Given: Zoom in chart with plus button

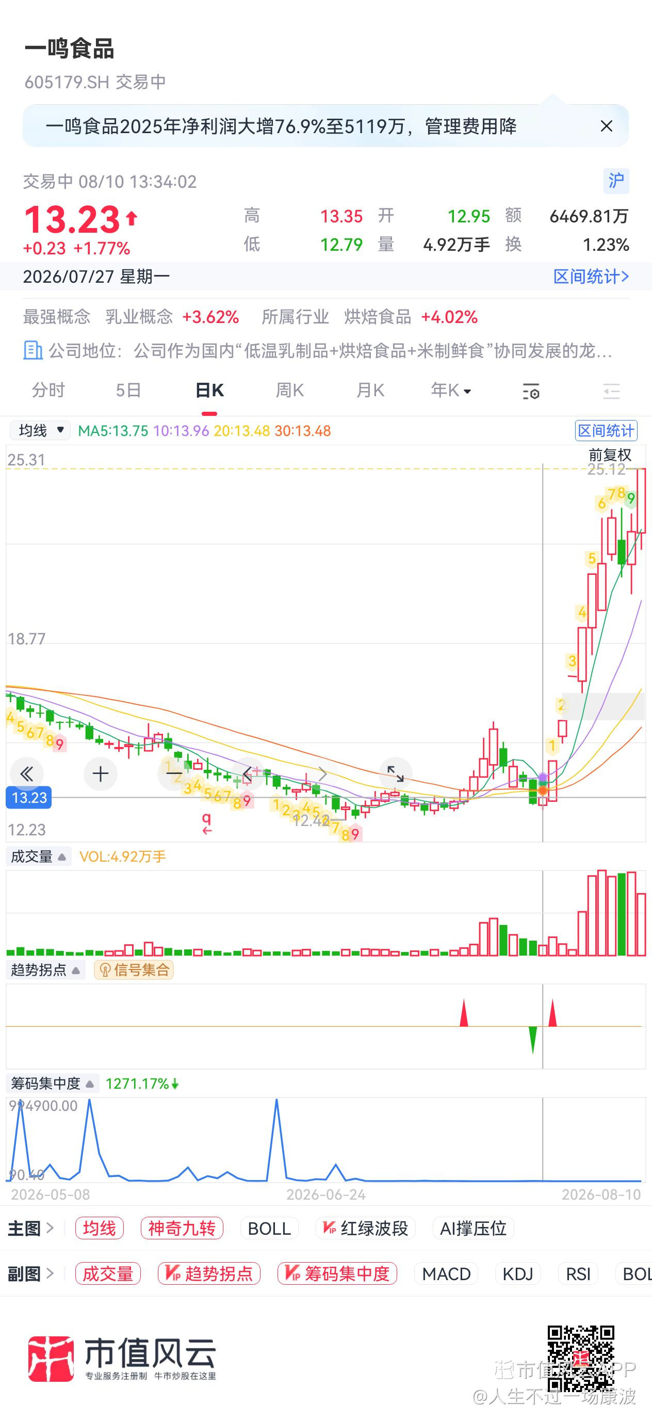Looking at the screenshot, I should (x=101, y=774).
